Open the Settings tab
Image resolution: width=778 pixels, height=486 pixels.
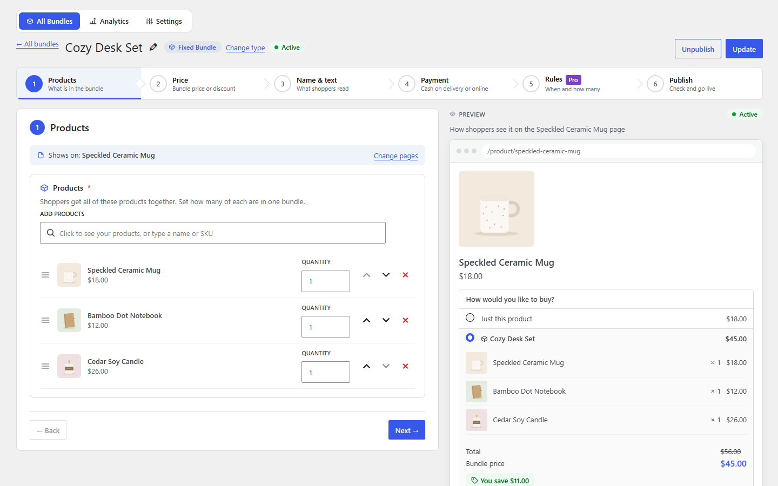[164, 21]
